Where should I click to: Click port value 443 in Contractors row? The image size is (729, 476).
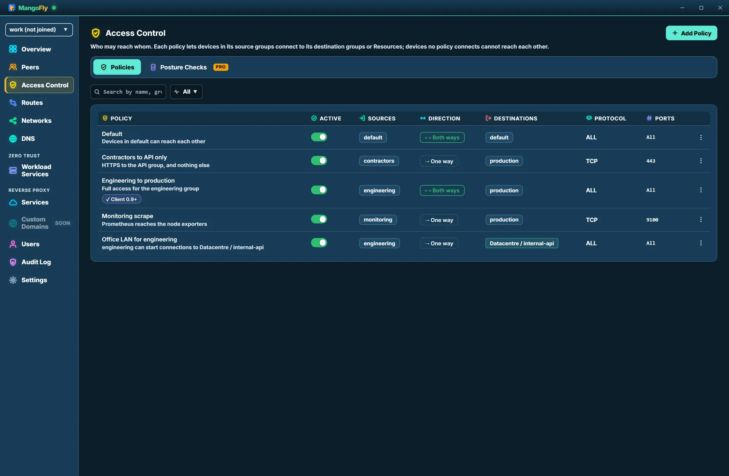(651, 161)
